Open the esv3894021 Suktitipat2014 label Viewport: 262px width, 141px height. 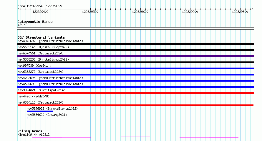[42, 90]
